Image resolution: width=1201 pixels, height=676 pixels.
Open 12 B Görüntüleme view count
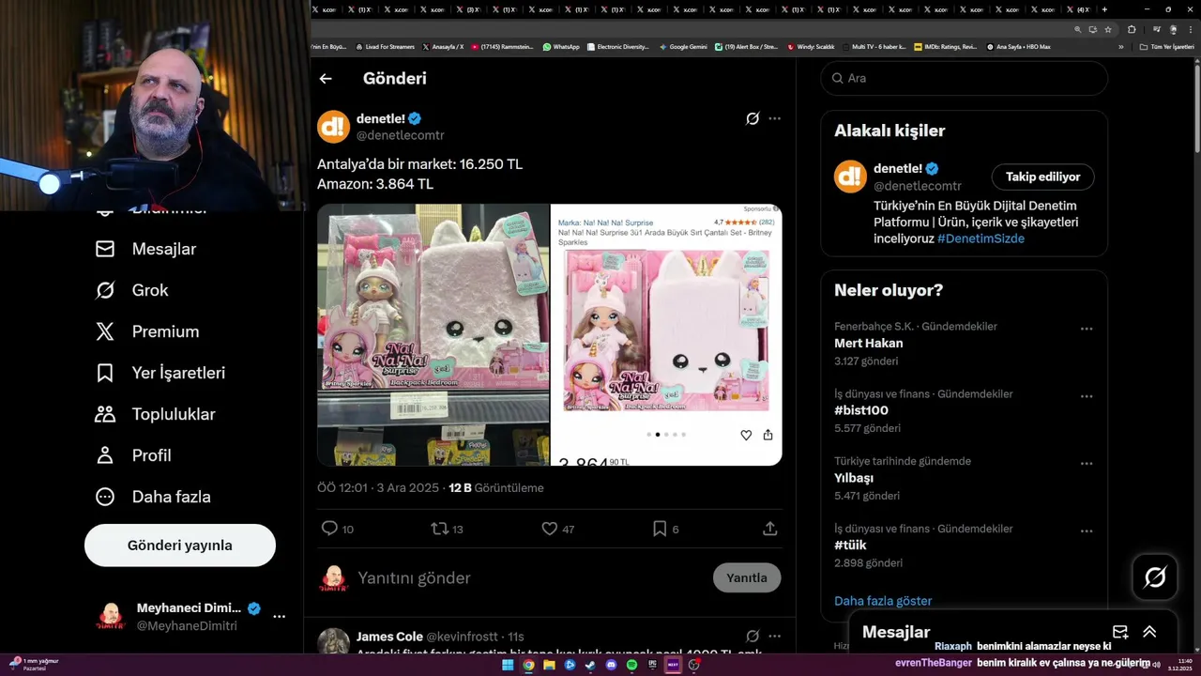pos(496,488)
